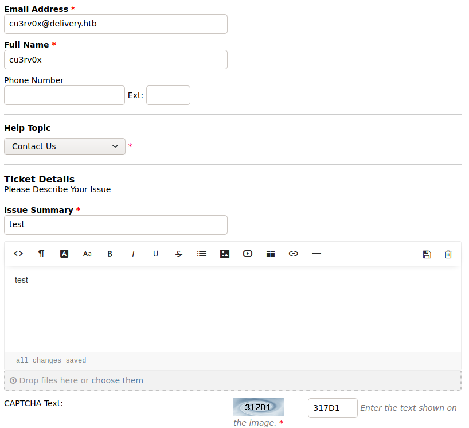Insert an image into message
469x428 pixels.
pos(225,254)
